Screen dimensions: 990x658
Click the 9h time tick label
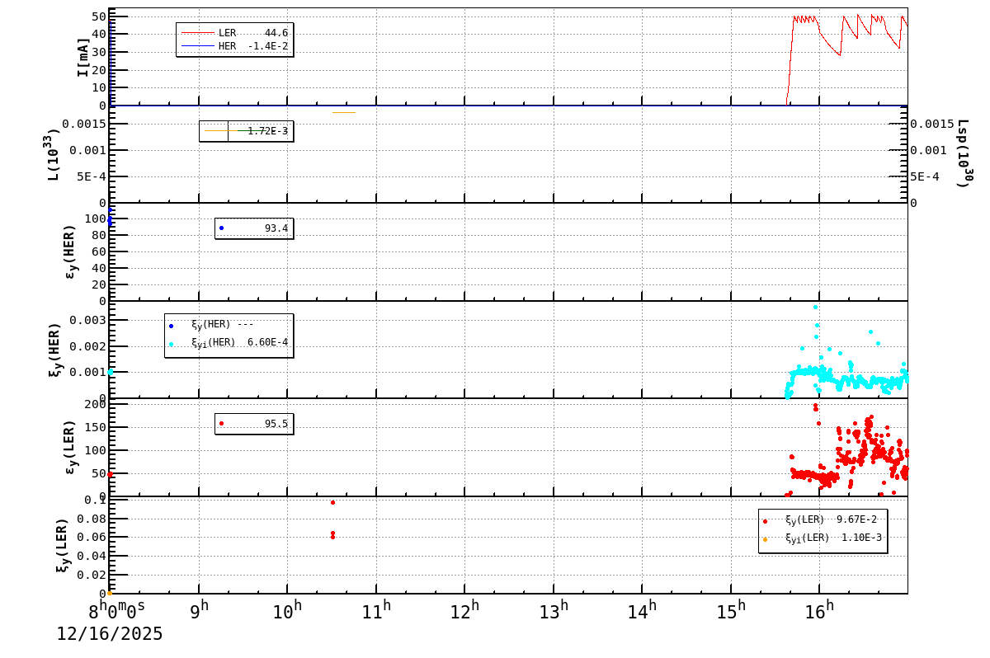200,612
